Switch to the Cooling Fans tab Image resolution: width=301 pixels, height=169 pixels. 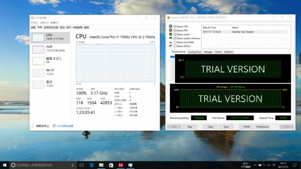(x=195, y=52)
